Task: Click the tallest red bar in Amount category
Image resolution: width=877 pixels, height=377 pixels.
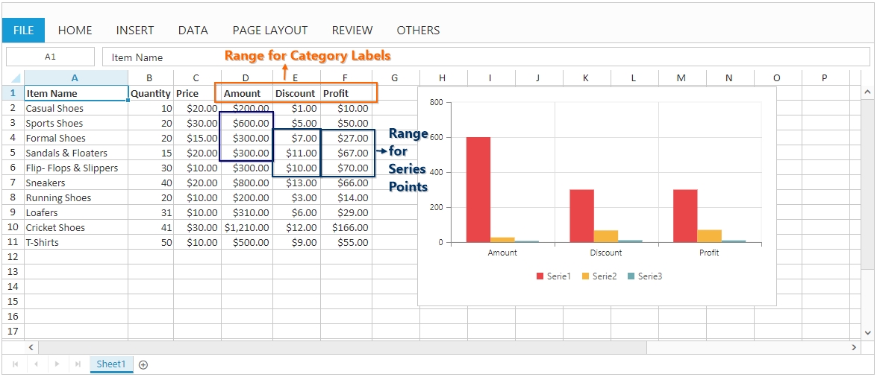Action: click(478, 189)
